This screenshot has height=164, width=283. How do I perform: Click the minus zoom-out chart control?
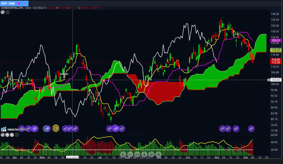[130, 154]
